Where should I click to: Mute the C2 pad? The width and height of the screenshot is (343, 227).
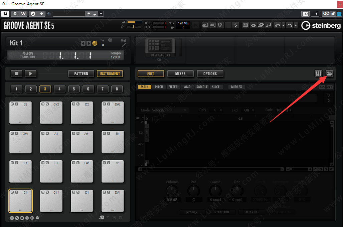pos(12,104)
